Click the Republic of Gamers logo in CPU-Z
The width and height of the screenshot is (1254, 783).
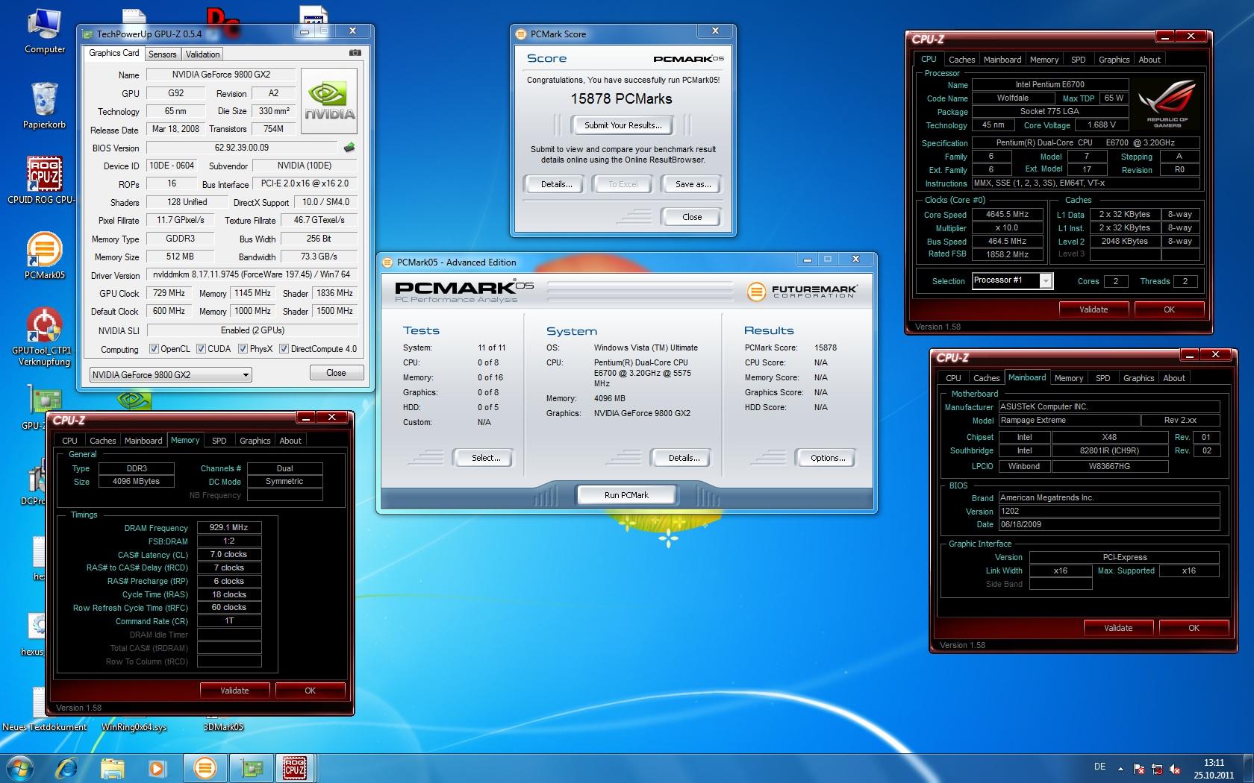click(1167, 104)
